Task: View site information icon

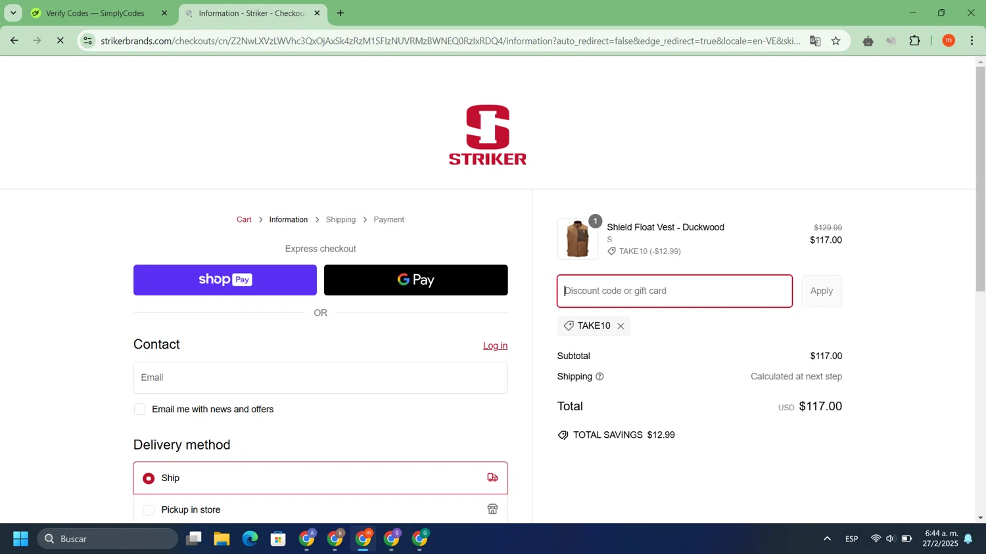Action: click(x=87, y=41)
